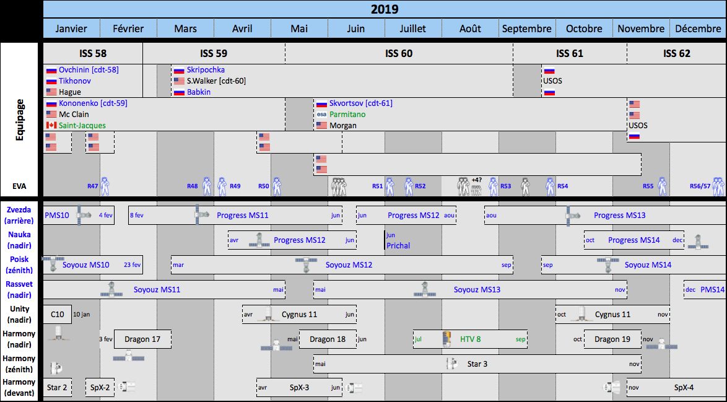Click the spacecraft icon in the Progress MS11 bar
Viewport: 727px width, 402px height.
point(201,215)
